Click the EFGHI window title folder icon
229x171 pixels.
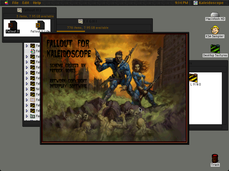tap(80, 21)
